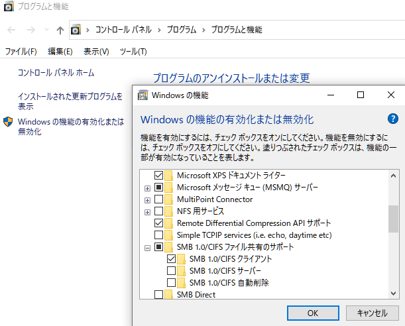405x326 pixels.
Task: Click the キャンセル button
Action: pyautogui.click(x=373, y=313)
